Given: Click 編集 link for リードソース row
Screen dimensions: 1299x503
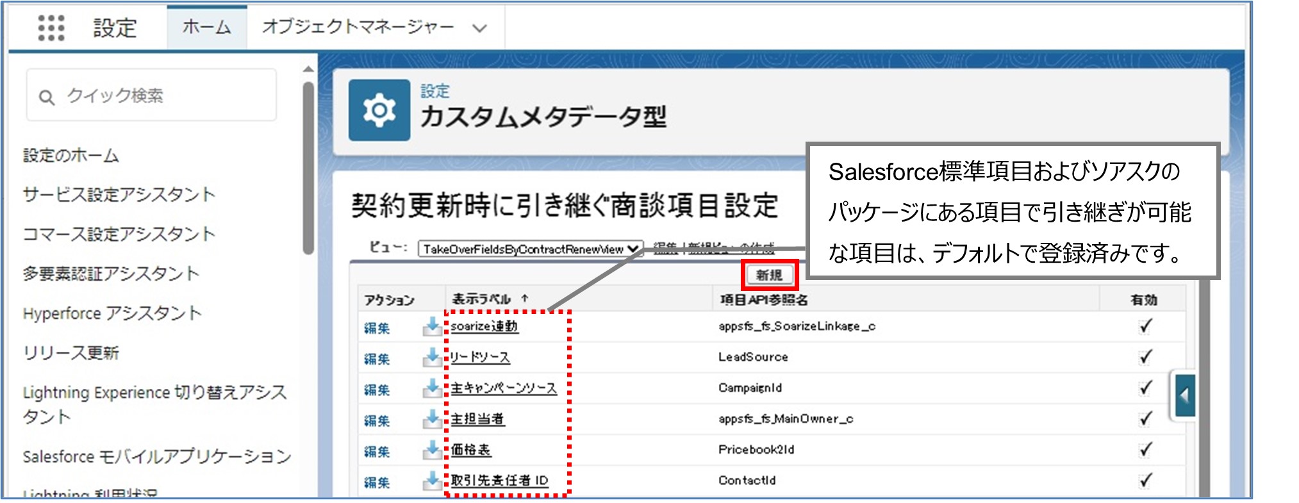Looking at the screenshot, I should [x=377, y=359].
